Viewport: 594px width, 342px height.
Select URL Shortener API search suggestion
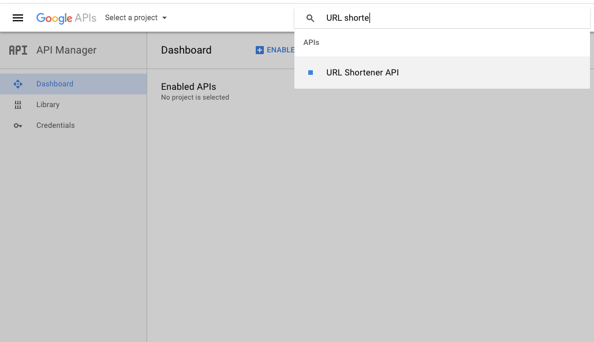click(442, 73)
